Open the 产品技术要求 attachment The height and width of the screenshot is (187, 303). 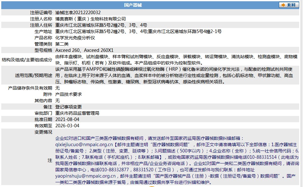69,94
